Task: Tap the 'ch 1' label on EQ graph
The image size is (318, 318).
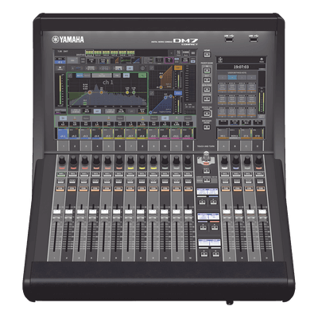Action: click(108, 83)
